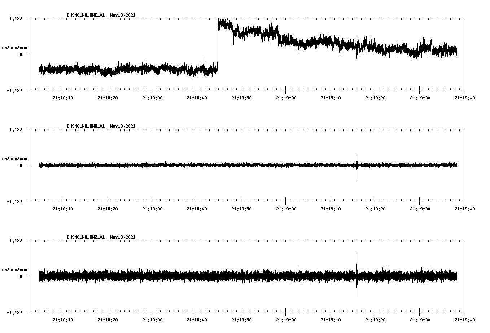Click the 1.127 upper limit on HNZ plot
The image size is (490, 333).
tap(16, 240)
